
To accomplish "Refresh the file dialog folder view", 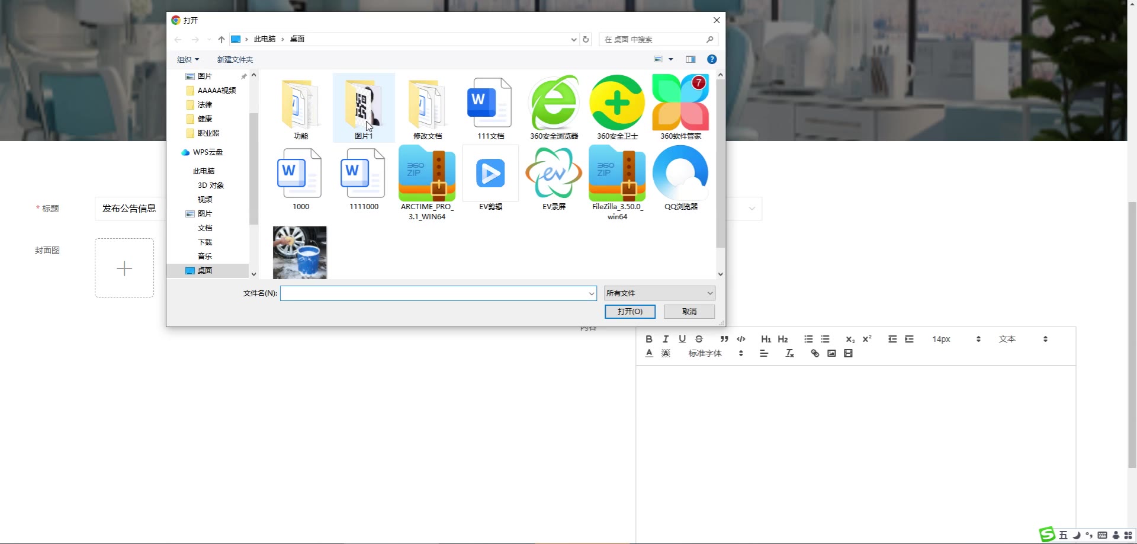I will point(586,39).
